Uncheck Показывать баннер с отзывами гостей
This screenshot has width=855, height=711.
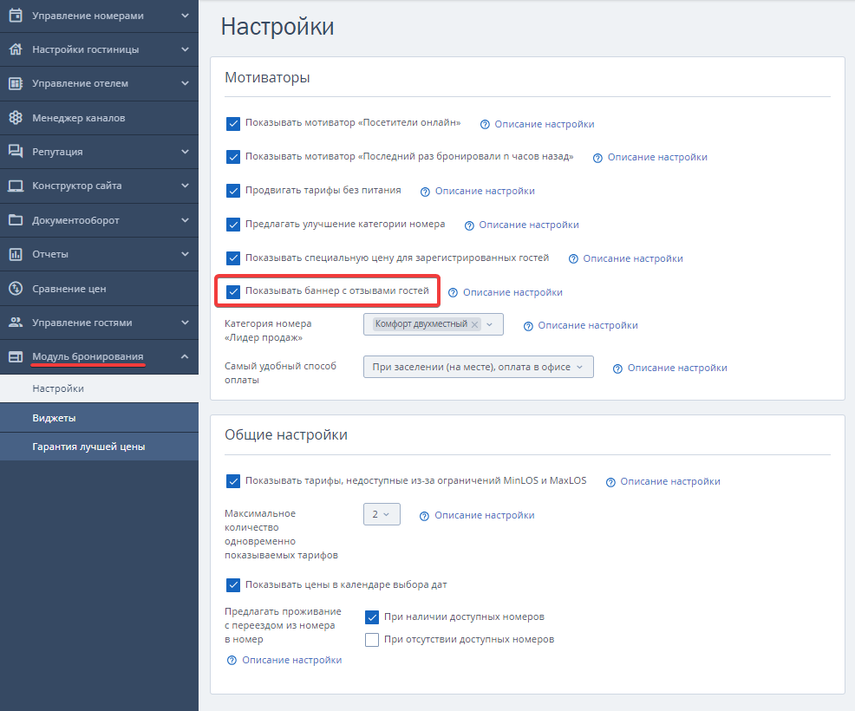(x=233, y=291)
